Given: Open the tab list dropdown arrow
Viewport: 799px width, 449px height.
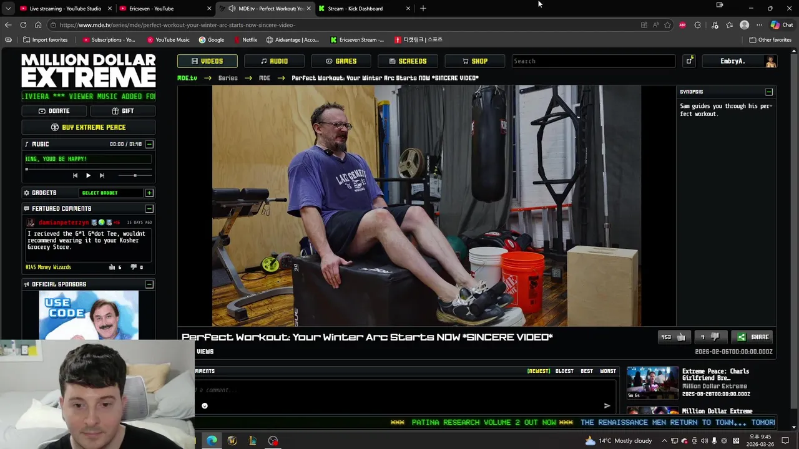Looking at the screenshot, I should (7, 8).
